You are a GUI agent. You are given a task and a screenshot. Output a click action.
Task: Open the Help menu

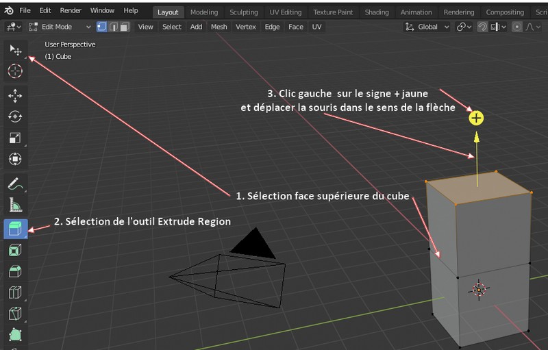[x=131, y=10]
